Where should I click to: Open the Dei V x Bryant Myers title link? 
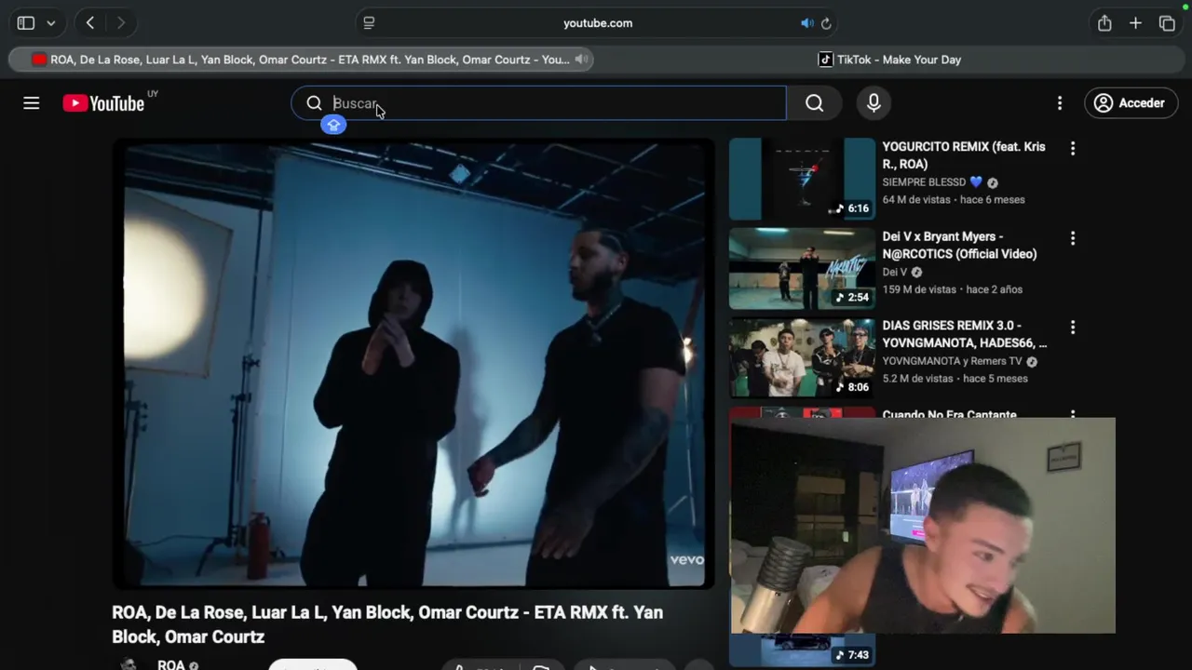click(x=959, y=245)
